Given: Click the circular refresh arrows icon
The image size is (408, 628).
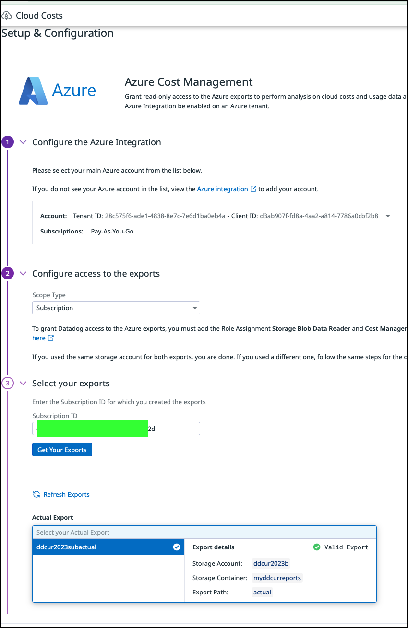Looking at the screenshot, I should click(36, 494).
